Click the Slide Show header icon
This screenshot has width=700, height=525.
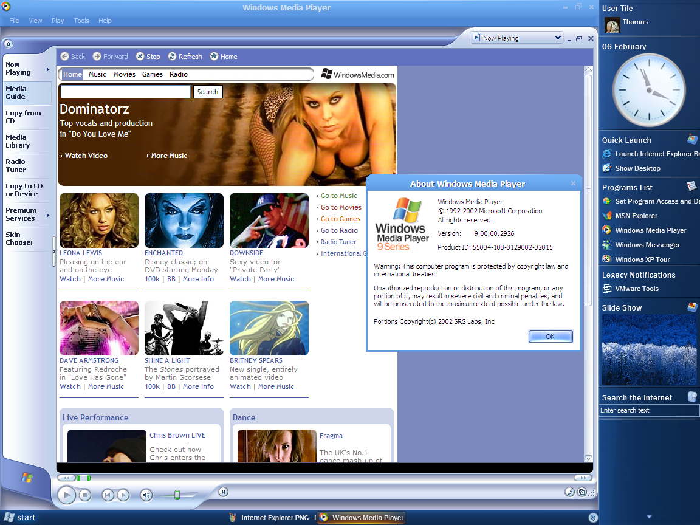(693, 307)
